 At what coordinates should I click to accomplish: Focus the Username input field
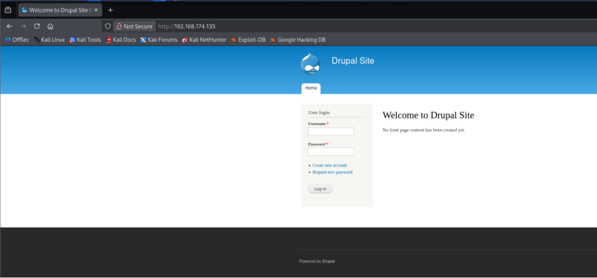pyautogui.click(x=331, y=131)
